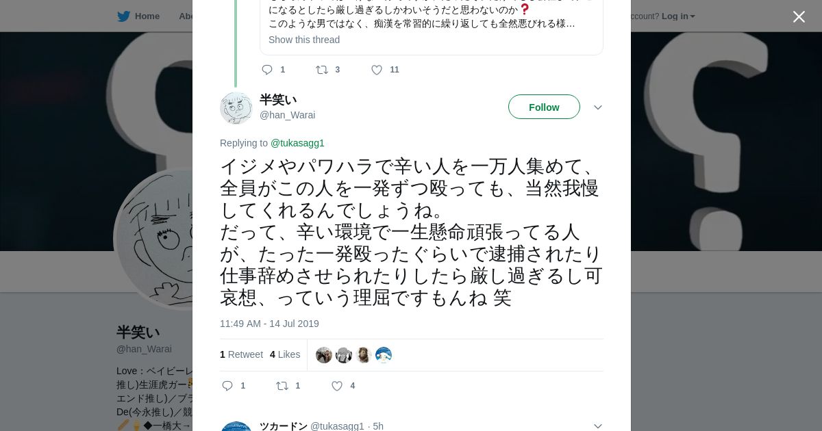Viewport: 822px width, 431px height.
Task: Retweet the parent tweet with 3 retweets
Action: point(322,70)
